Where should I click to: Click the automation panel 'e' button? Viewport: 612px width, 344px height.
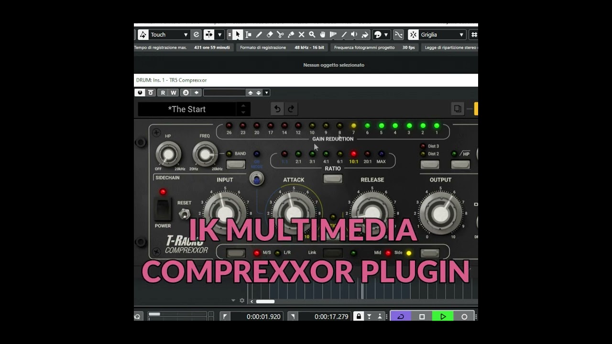(x=196, y=34)
